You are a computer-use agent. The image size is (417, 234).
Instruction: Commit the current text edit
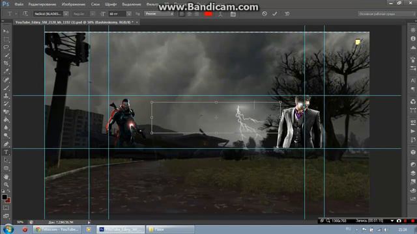coord(275,14)
